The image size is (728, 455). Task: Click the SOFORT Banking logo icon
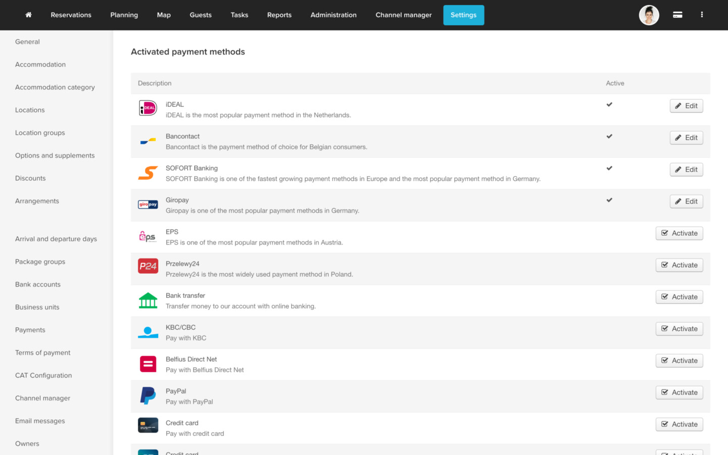(x=148, y=173)
